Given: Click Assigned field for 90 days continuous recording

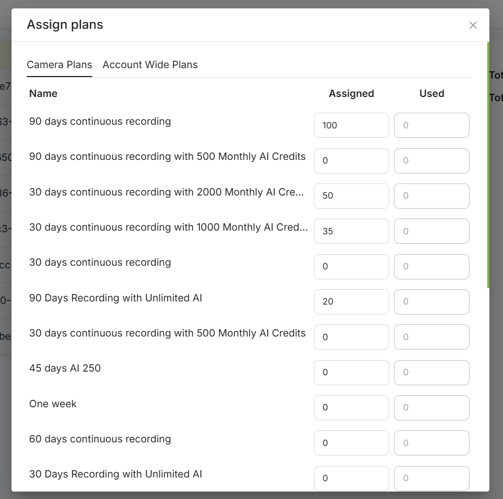Looking at the screenshot, I should (351, 125).
